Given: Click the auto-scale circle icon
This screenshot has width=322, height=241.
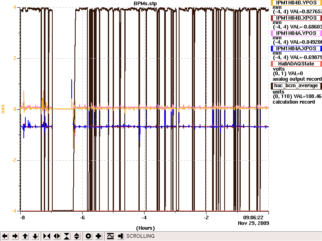Looking at the screenshot, I should (88, 236).
